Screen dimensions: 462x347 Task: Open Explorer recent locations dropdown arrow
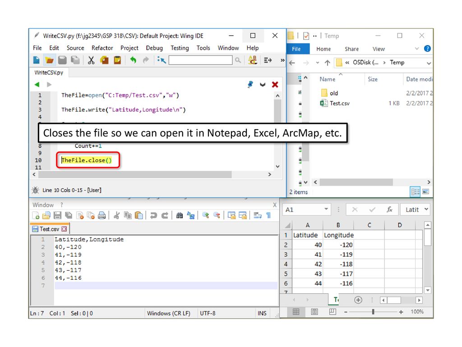(317, 62)
